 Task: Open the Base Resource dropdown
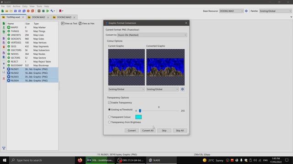(x=231, y=11)
